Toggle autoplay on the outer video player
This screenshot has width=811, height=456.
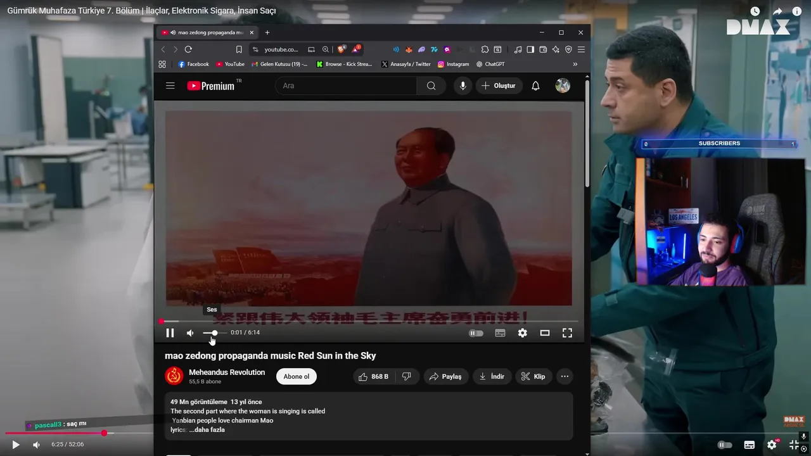pos(725,445)
